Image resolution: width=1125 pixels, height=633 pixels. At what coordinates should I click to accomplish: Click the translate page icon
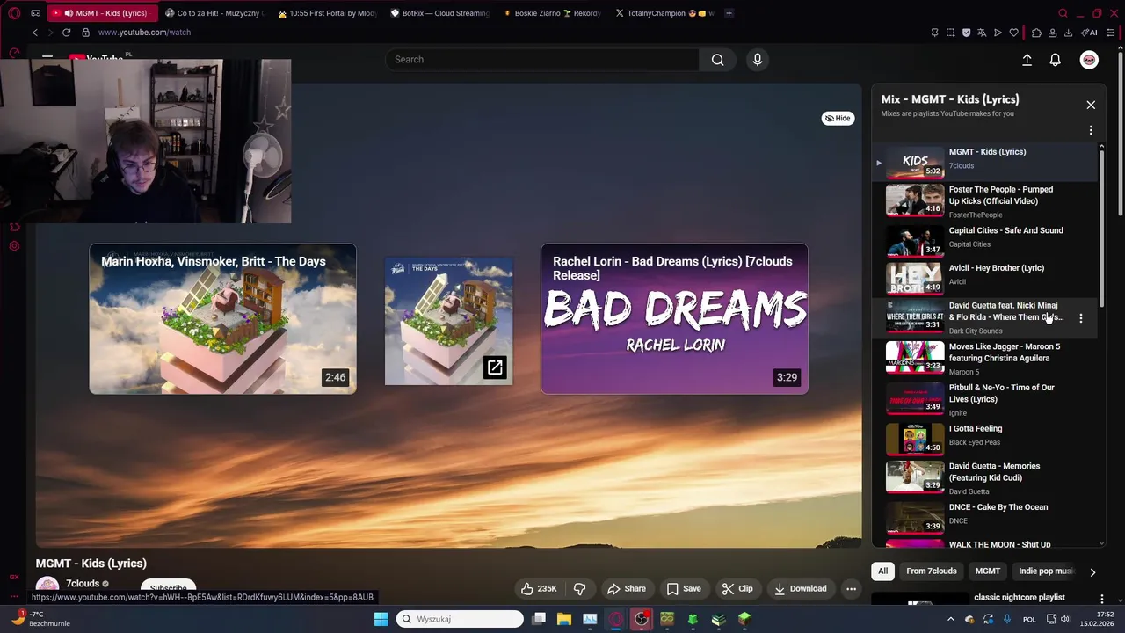pyautogui.click(x=982, y=33)
